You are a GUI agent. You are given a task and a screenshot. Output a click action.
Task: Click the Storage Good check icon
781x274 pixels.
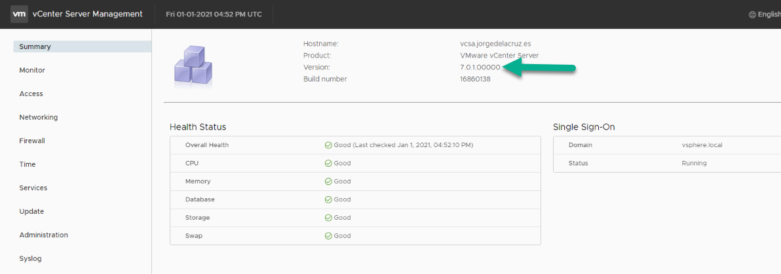[x=328, y=218]
